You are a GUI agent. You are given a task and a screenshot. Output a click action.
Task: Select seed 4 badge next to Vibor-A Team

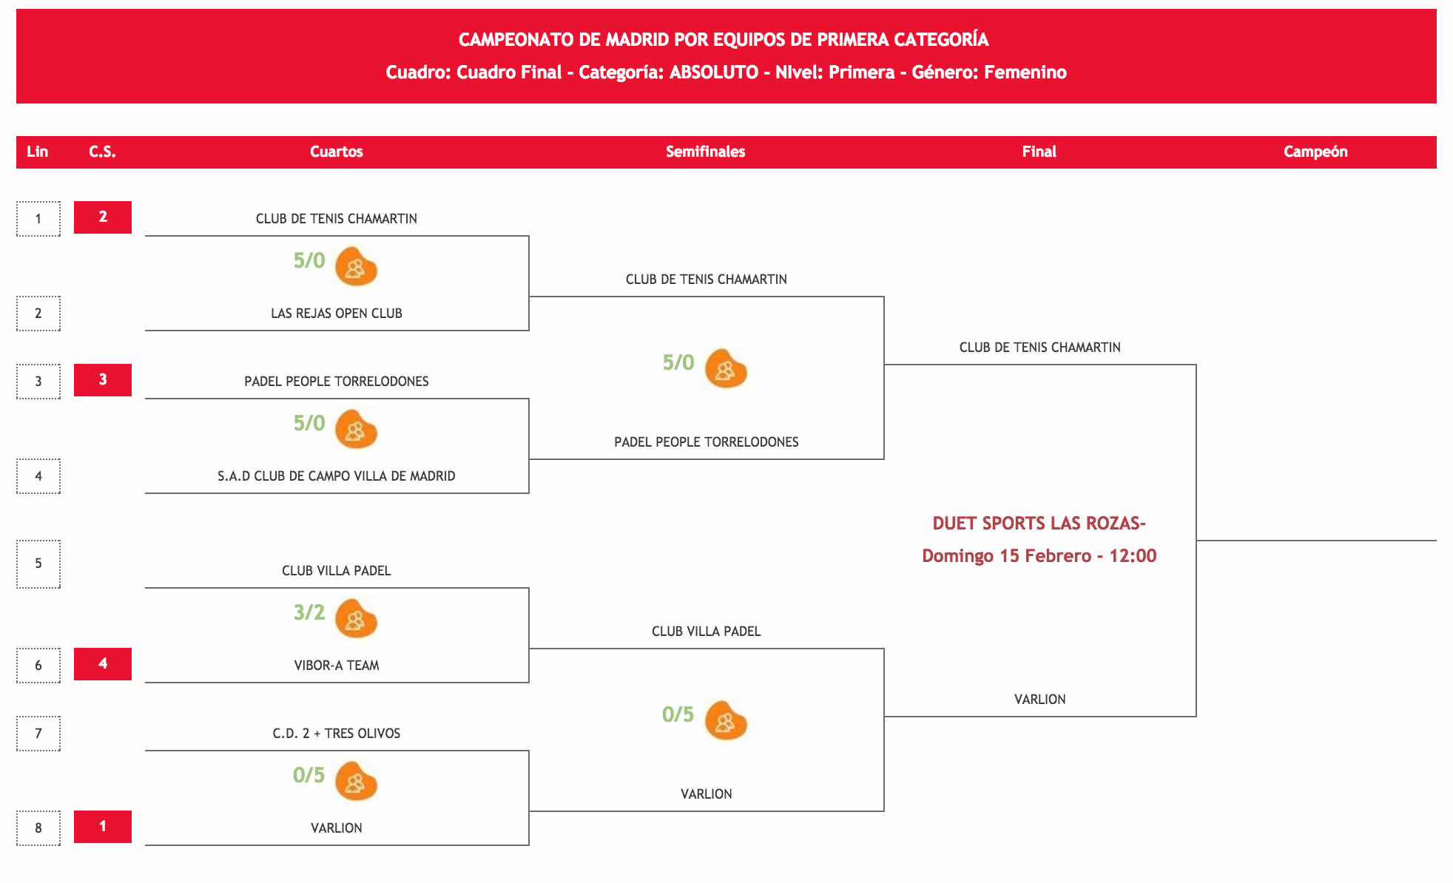click(103, 663)
